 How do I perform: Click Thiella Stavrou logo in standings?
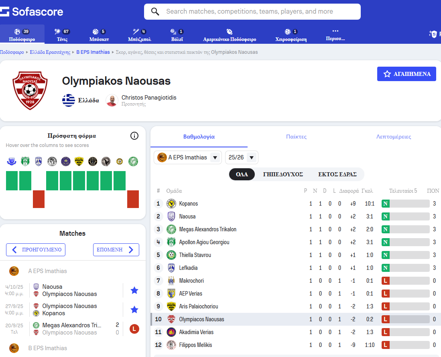click(x=171, y=255)
